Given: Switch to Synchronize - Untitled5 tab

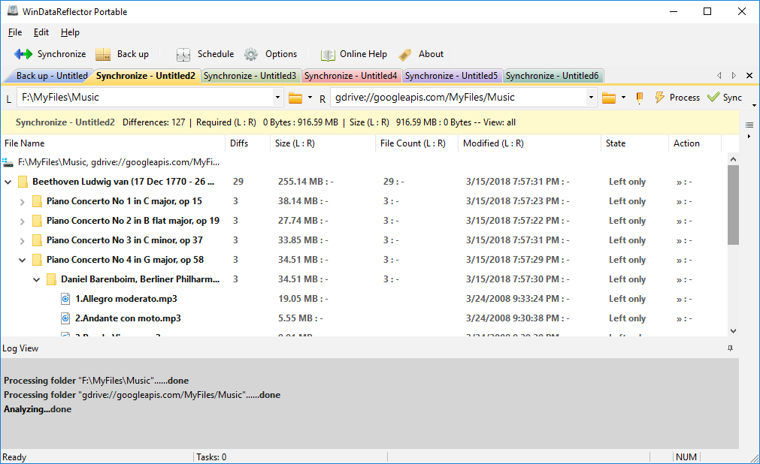Looking at the screenshot, I should pos(451,76).
